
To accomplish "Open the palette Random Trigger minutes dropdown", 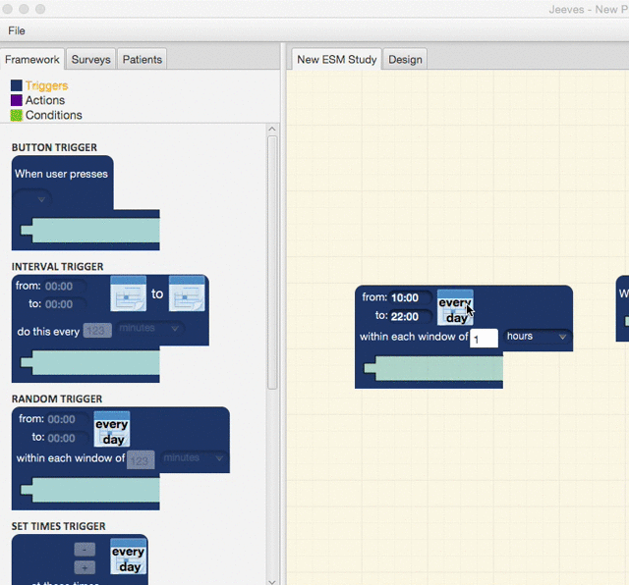I will coord(194,457).
